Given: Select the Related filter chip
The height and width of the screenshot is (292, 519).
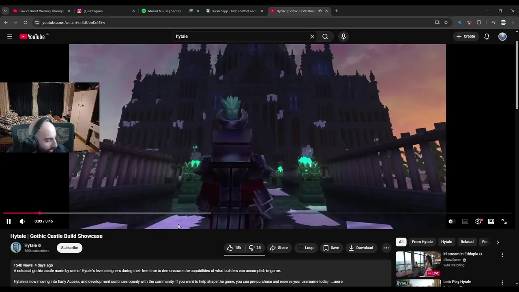Looking at the screenshot, I should 467,242.
